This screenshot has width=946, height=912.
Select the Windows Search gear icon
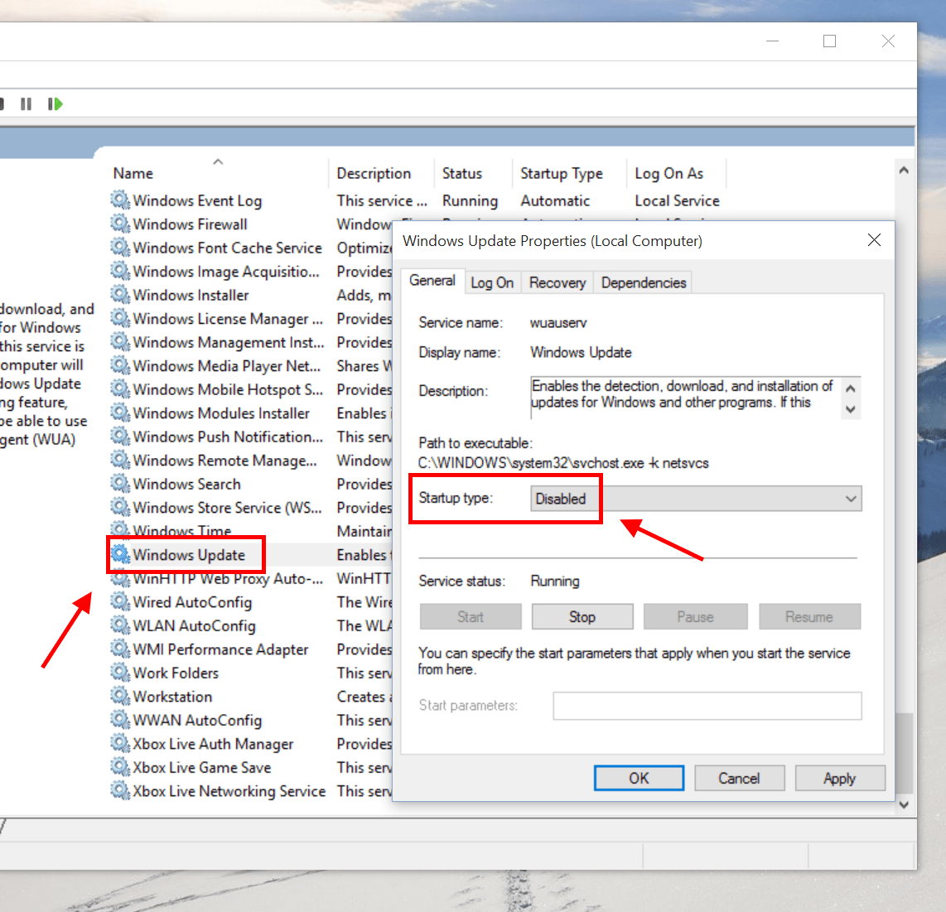pyautogui.click(x=121, y=483)
